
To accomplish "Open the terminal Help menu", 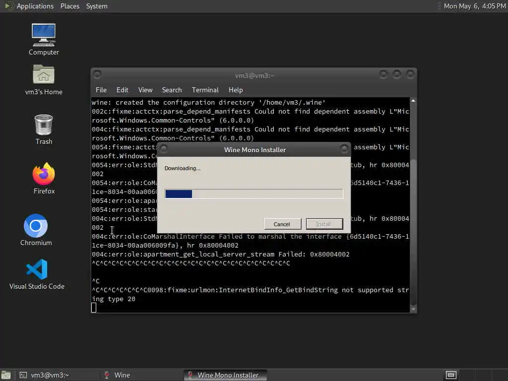I will 236,90.
